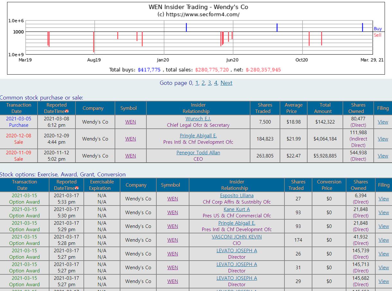Click the Conversion Price column header
The width and height of the screenshot is (392, 291).
coord(329,185)
